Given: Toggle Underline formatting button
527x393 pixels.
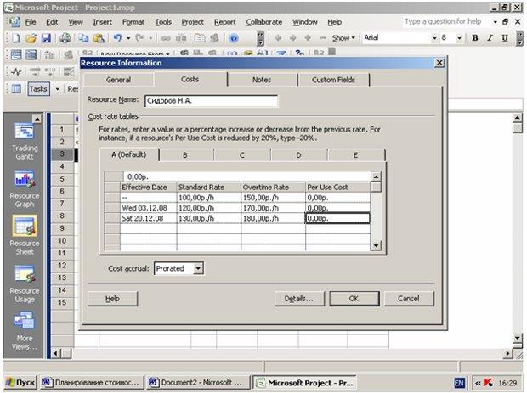Looking at the screenshot, I should (x=505, y=38).
